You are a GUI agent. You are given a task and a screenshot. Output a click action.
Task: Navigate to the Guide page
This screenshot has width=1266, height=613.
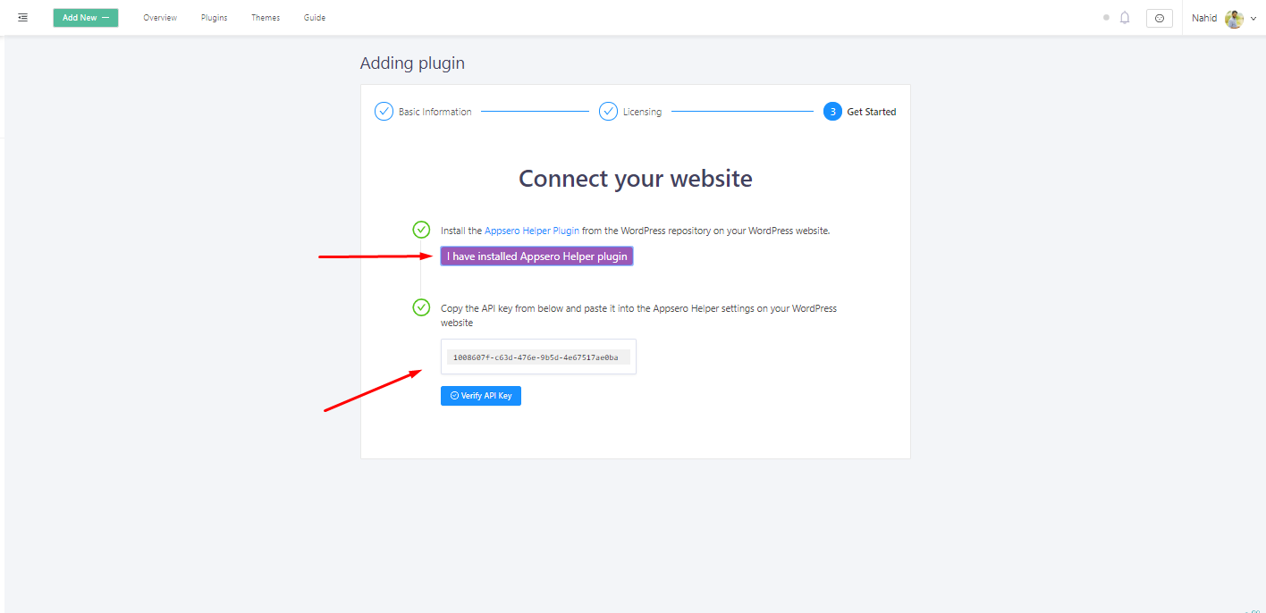[x=314, y=17]
